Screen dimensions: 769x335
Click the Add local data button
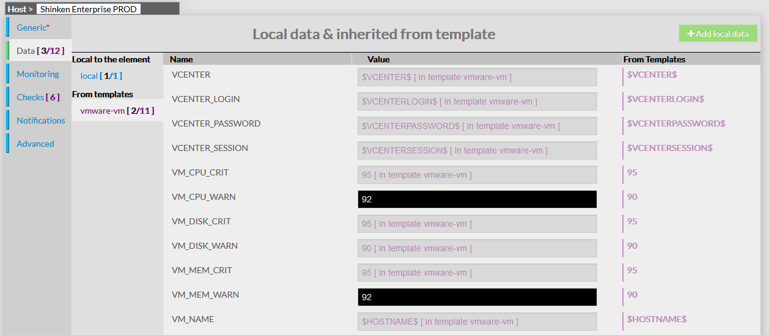pos(718,34)
